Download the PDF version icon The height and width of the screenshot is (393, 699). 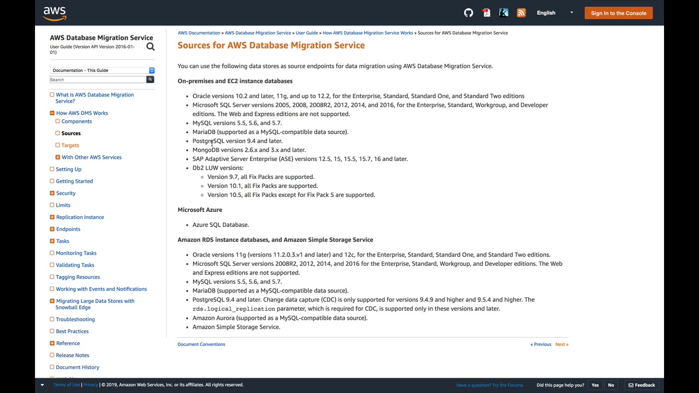[486, 13]
